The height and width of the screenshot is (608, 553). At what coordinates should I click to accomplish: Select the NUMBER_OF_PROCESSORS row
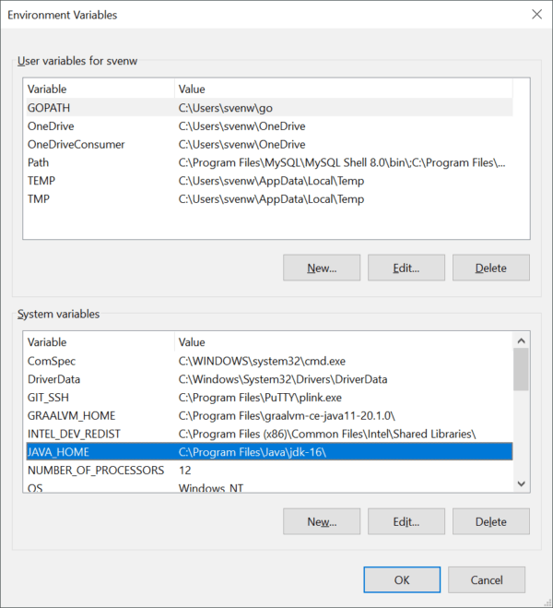click(269, 470)
